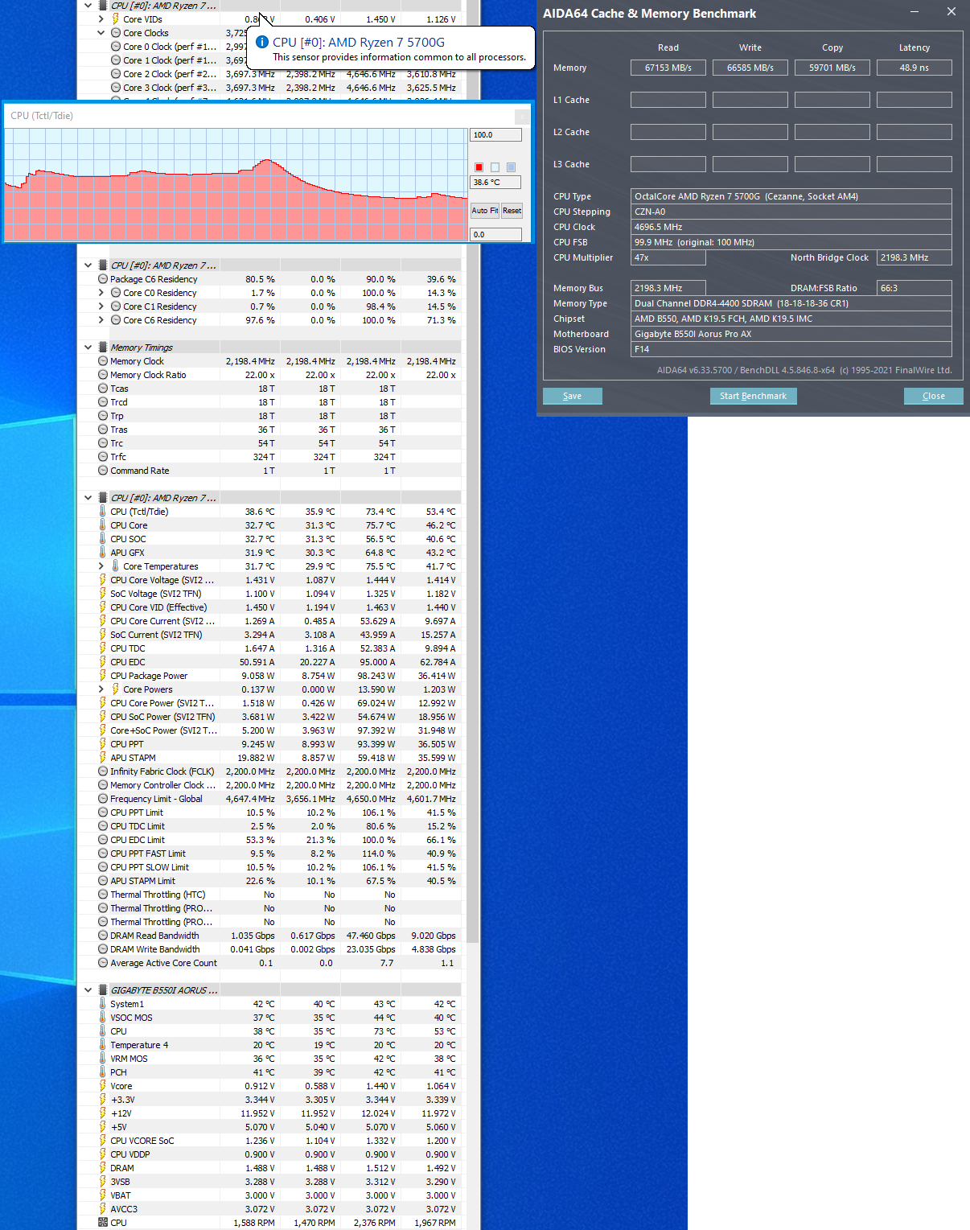The height and width of the screenshot is (1230, 970).
Task: Click the round icon beside Average Active Core Count
Action: click(103, 963)
